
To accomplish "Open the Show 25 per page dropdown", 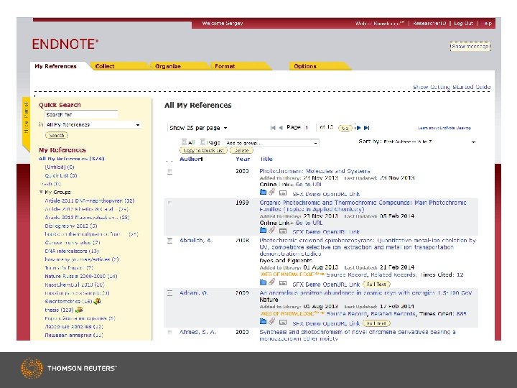I will (198, 128).
